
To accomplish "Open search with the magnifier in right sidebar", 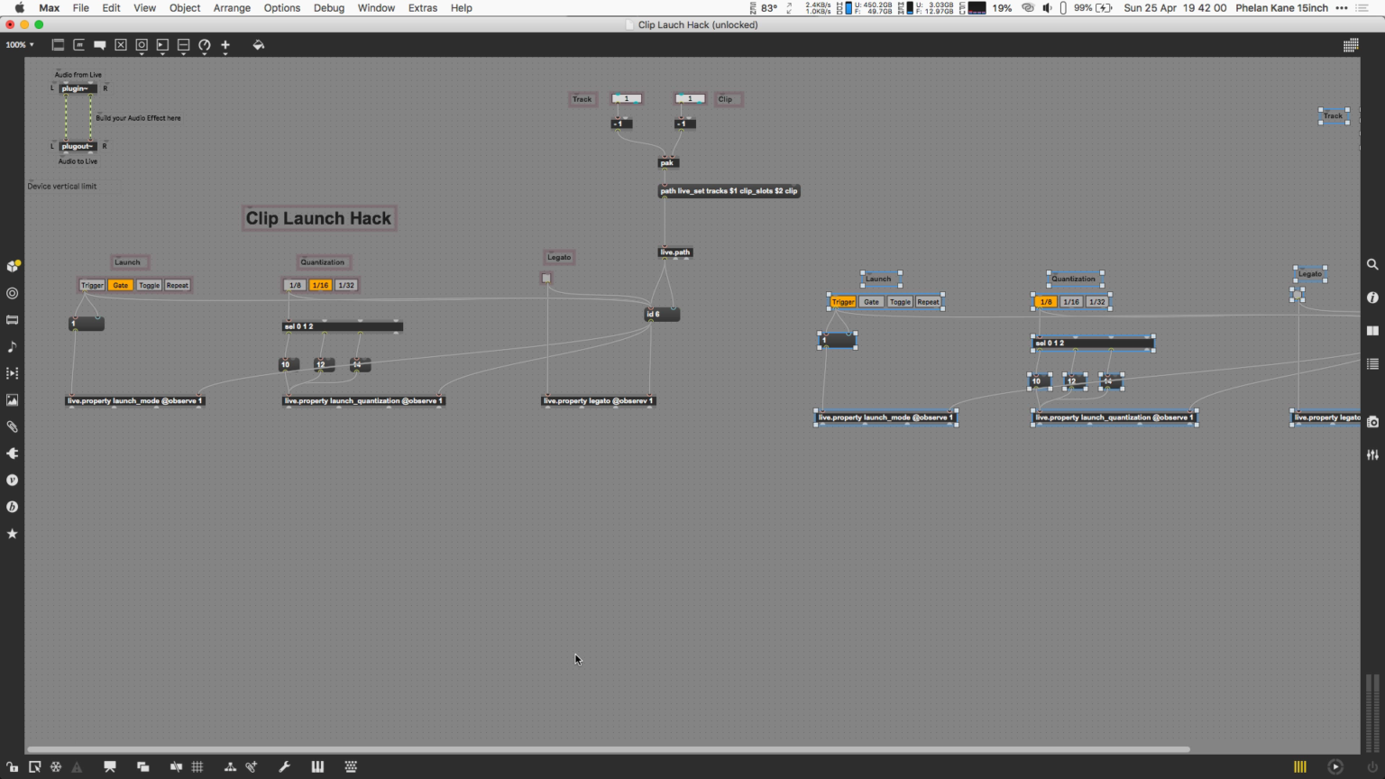I will pos(1372,264).
